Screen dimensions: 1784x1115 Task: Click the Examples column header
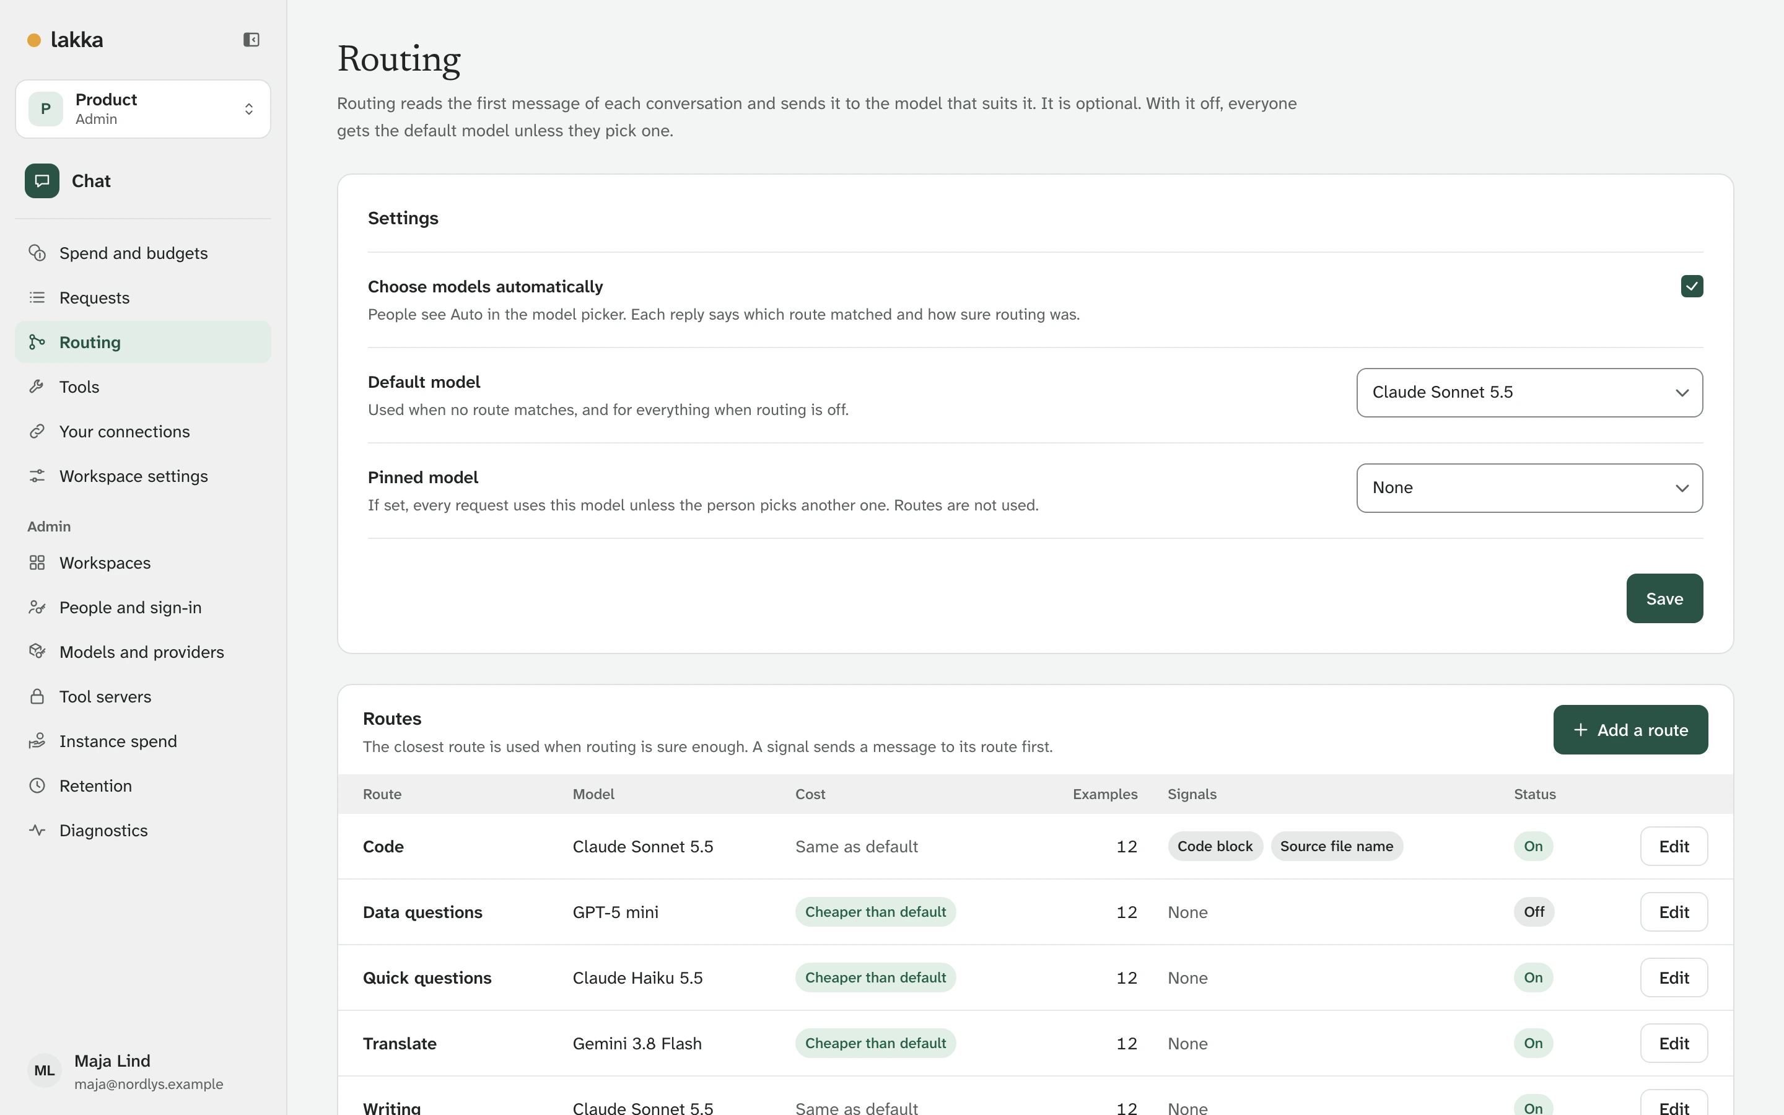pos(1105,794)
